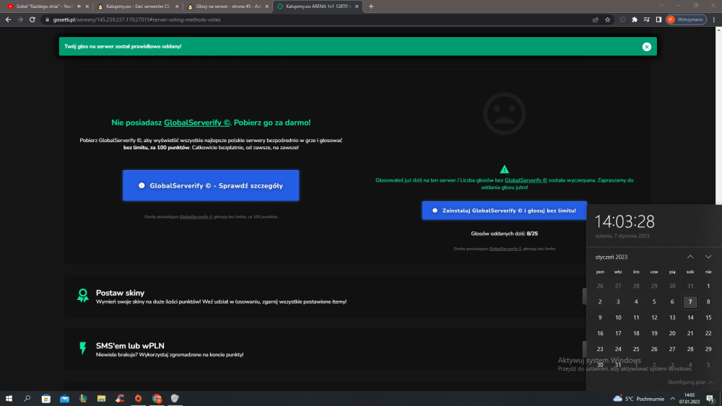
Task: Mute the YouTube tab audio
Action: click(x=79, y=6)
